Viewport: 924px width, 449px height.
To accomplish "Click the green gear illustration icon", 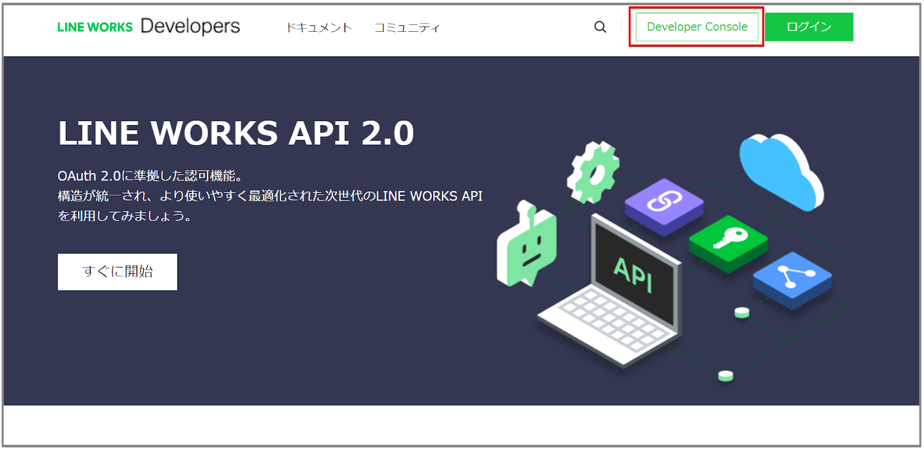I will [x=593, y=172].
